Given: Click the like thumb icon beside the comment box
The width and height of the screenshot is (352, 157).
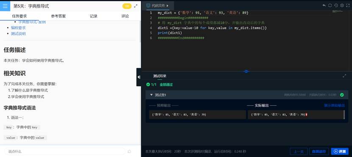Looking at the screenshot, I should [x=129, y=151].
